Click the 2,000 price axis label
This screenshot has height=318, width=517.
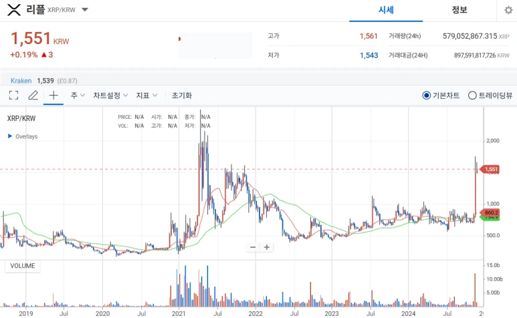click(493, 140)
